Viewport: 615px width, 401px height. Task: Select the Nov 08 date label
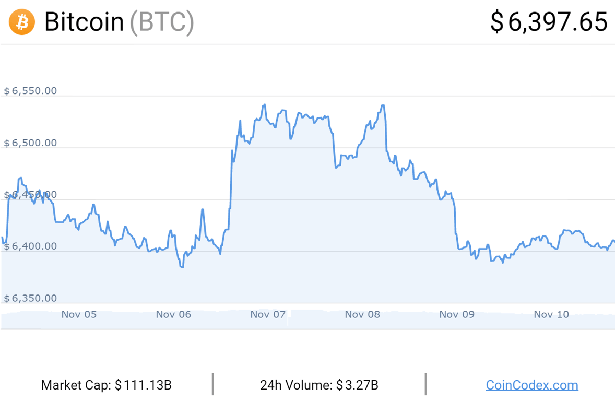362,314
